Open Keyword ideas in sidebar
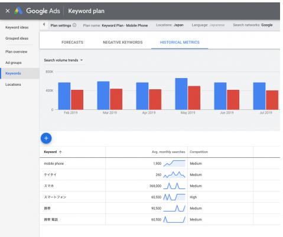283x237 pixels. pos(17,27)
